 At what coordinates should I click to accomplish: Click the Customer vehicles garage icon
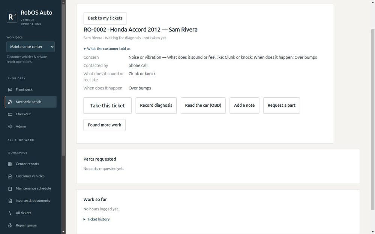coord(10,176)
